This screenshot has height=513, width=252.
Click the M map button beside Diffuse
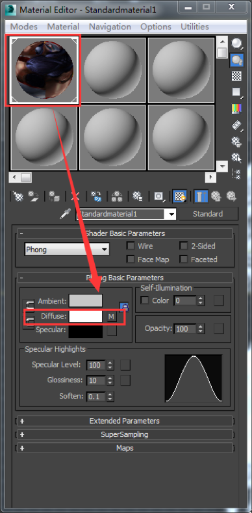click(x=112, y=317)
